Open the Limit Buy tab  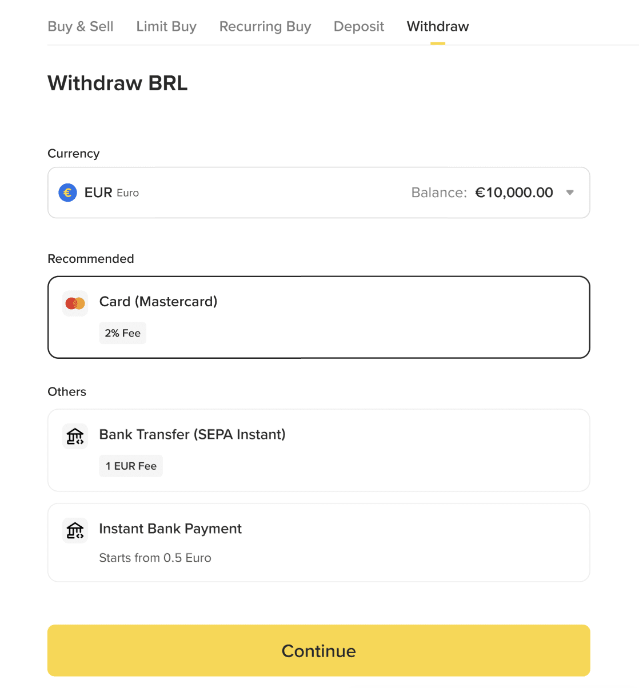(166, 26)
